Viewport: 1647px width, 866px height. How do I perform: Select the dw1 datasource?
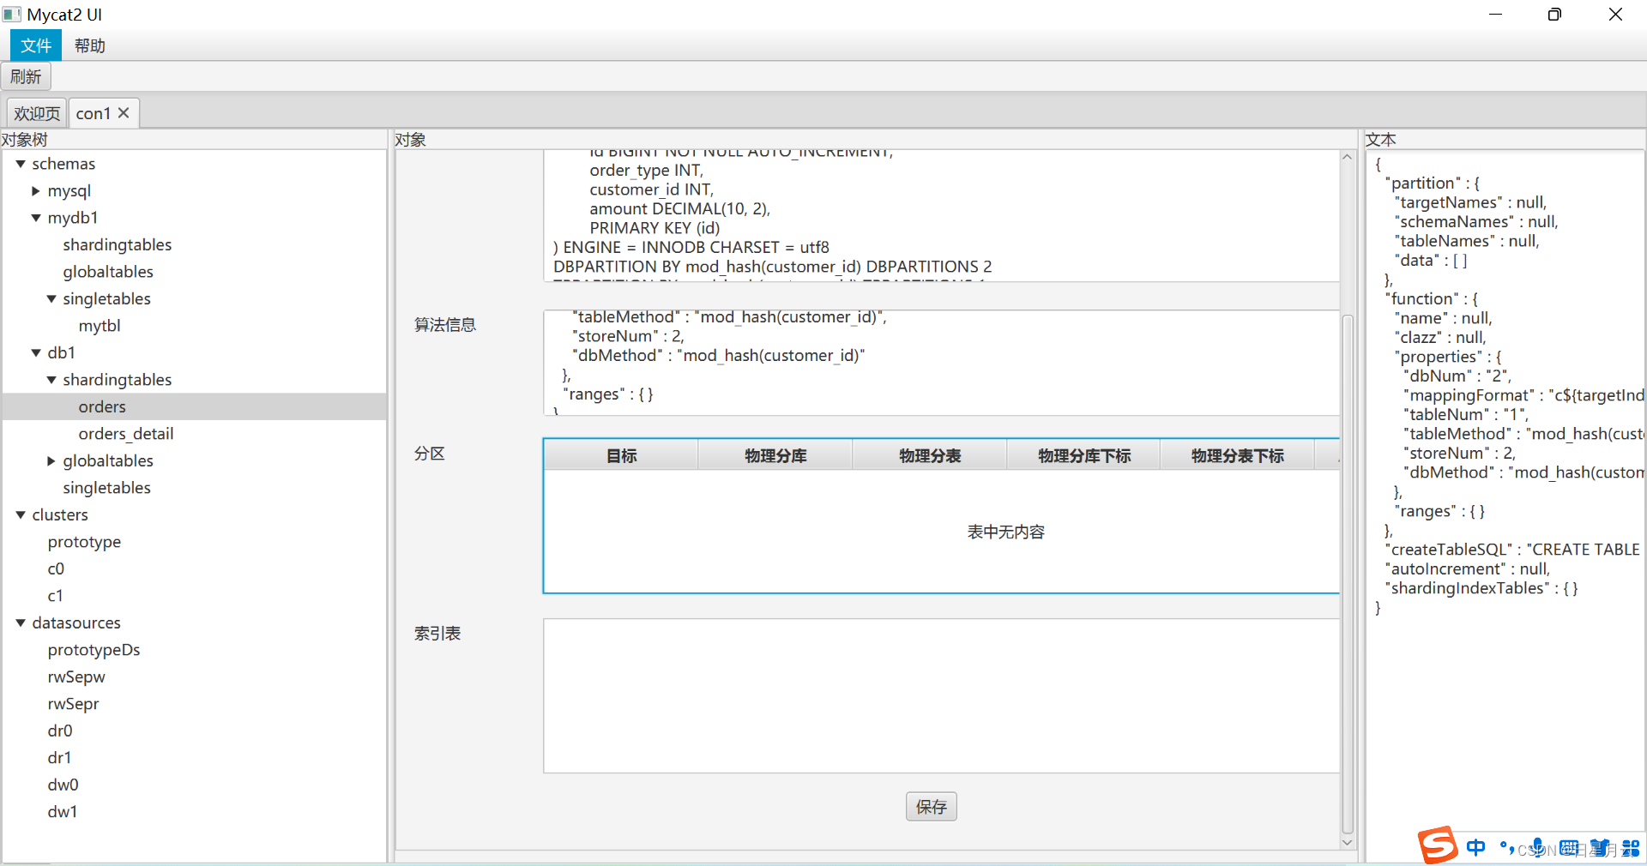tap(62, 812)
